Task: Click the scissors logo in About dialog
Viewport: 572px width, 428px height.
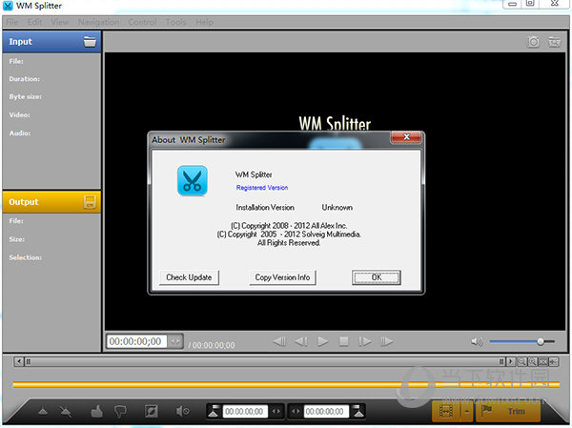Action: coord(193,180)
